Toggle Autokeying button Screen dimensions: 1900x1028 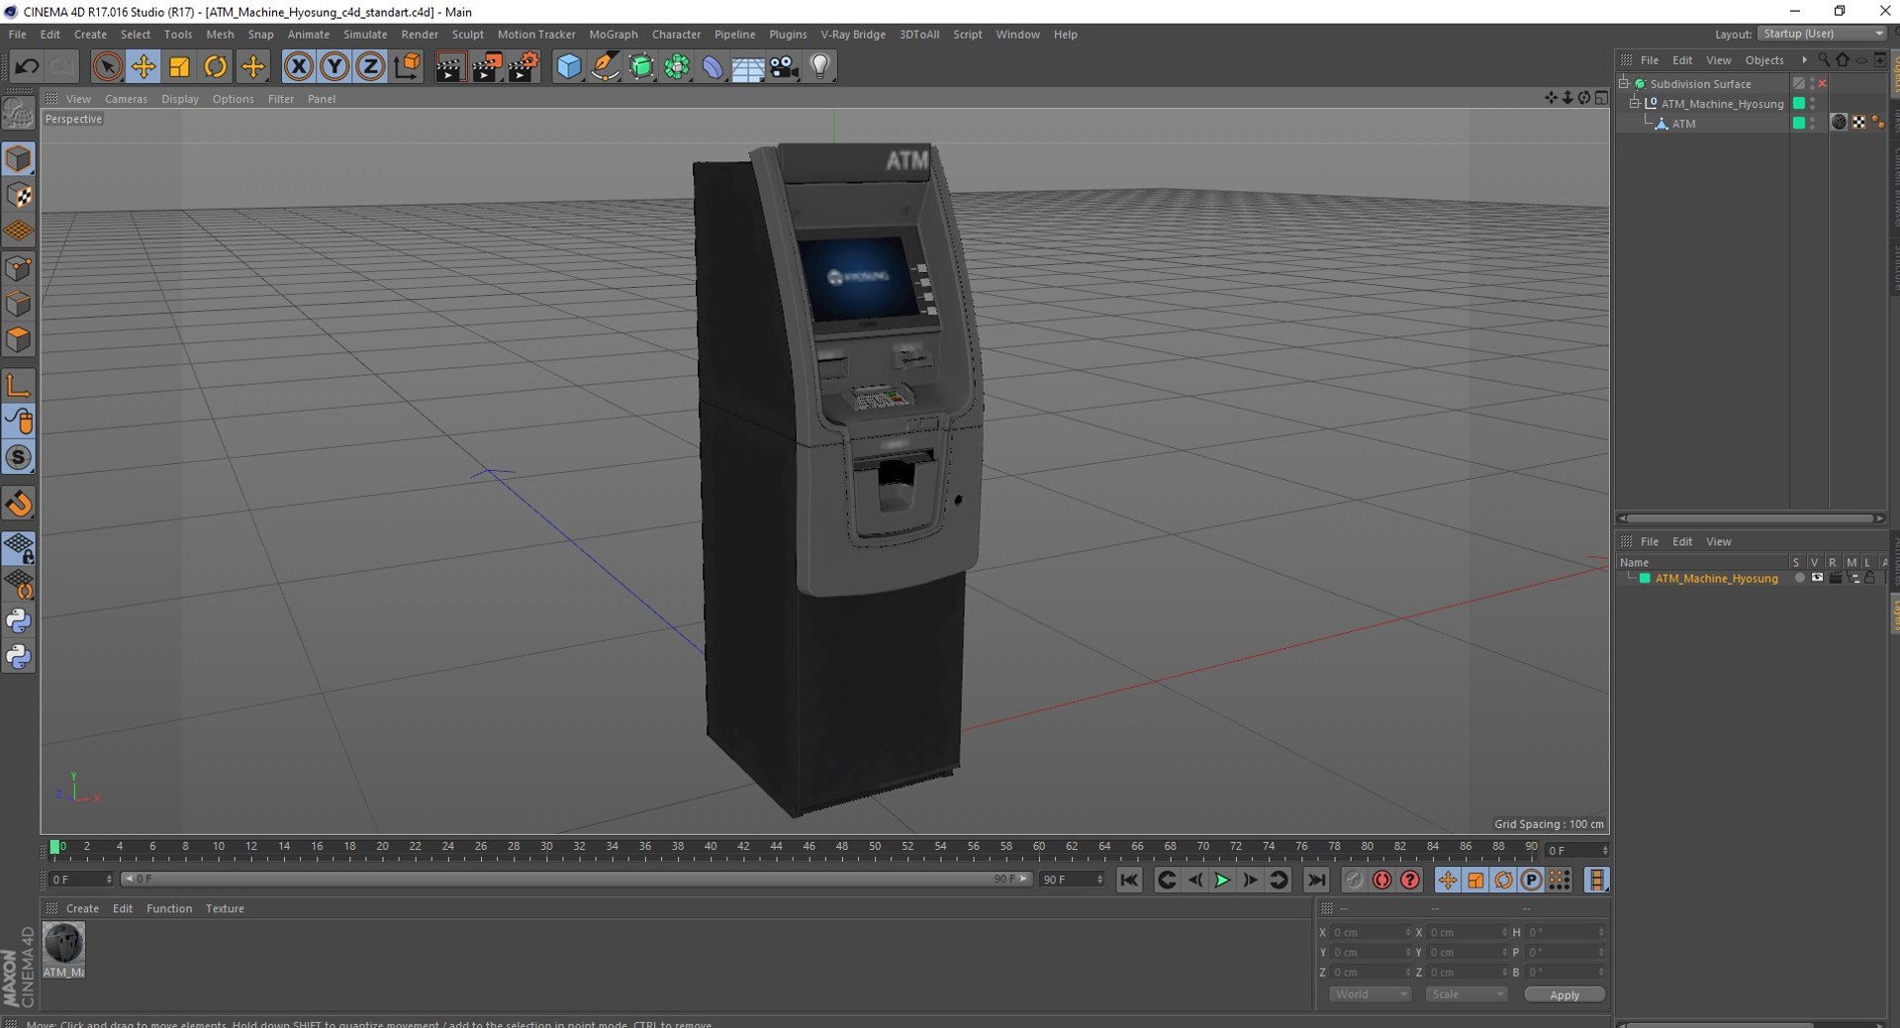(1382, 880)
